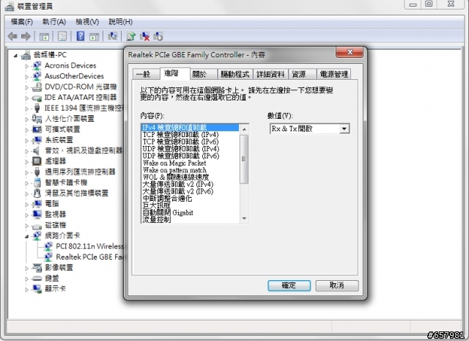This screenshot has height=341, width=469.
Task: Click the 確定 button
Action: [x=289, y=285]
